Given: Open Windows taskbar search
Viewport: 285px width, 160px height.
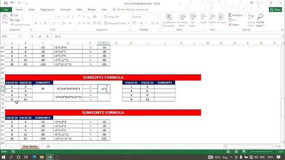Looking at the screenshot, I should click(11, 157).
